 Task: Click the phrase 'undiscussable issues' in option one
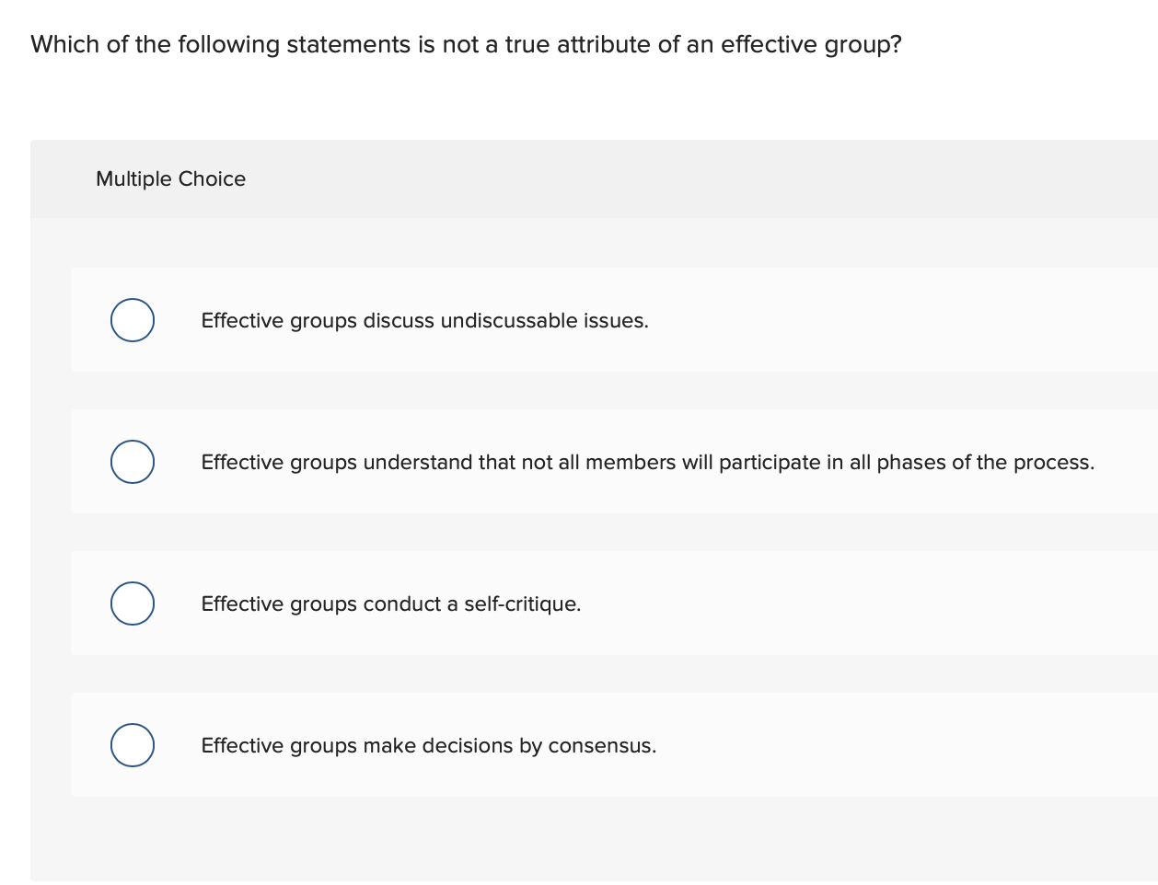point(543,320)
